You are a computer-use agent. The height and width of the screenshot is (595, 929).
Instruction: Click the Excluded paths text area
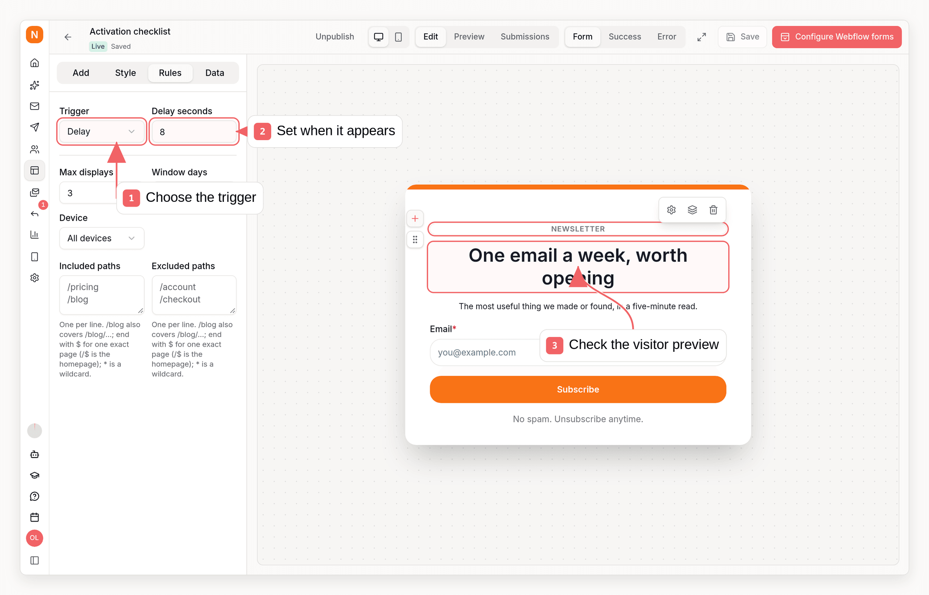(x=194, y=295)
